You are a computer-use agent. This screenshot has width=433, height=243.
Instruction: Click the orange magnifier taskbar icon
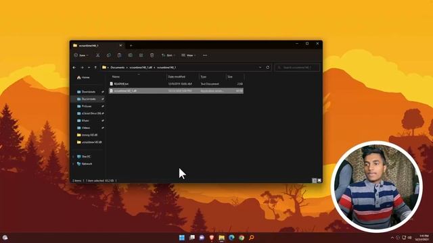(x=252, y=238)
